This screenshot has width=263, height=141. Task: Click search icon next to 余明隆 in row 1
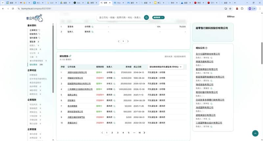114,72
